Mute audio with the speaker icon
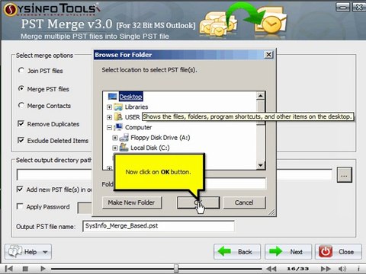The width and height of the screenshot is (366, 274). click(342, 269)
